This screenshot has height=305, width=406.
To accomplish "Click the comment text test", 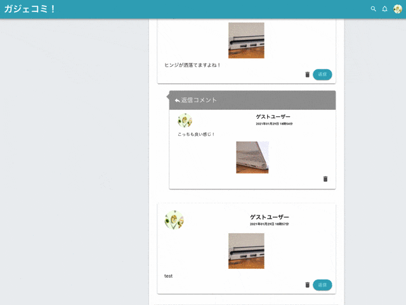I will [x=168, y=276].
